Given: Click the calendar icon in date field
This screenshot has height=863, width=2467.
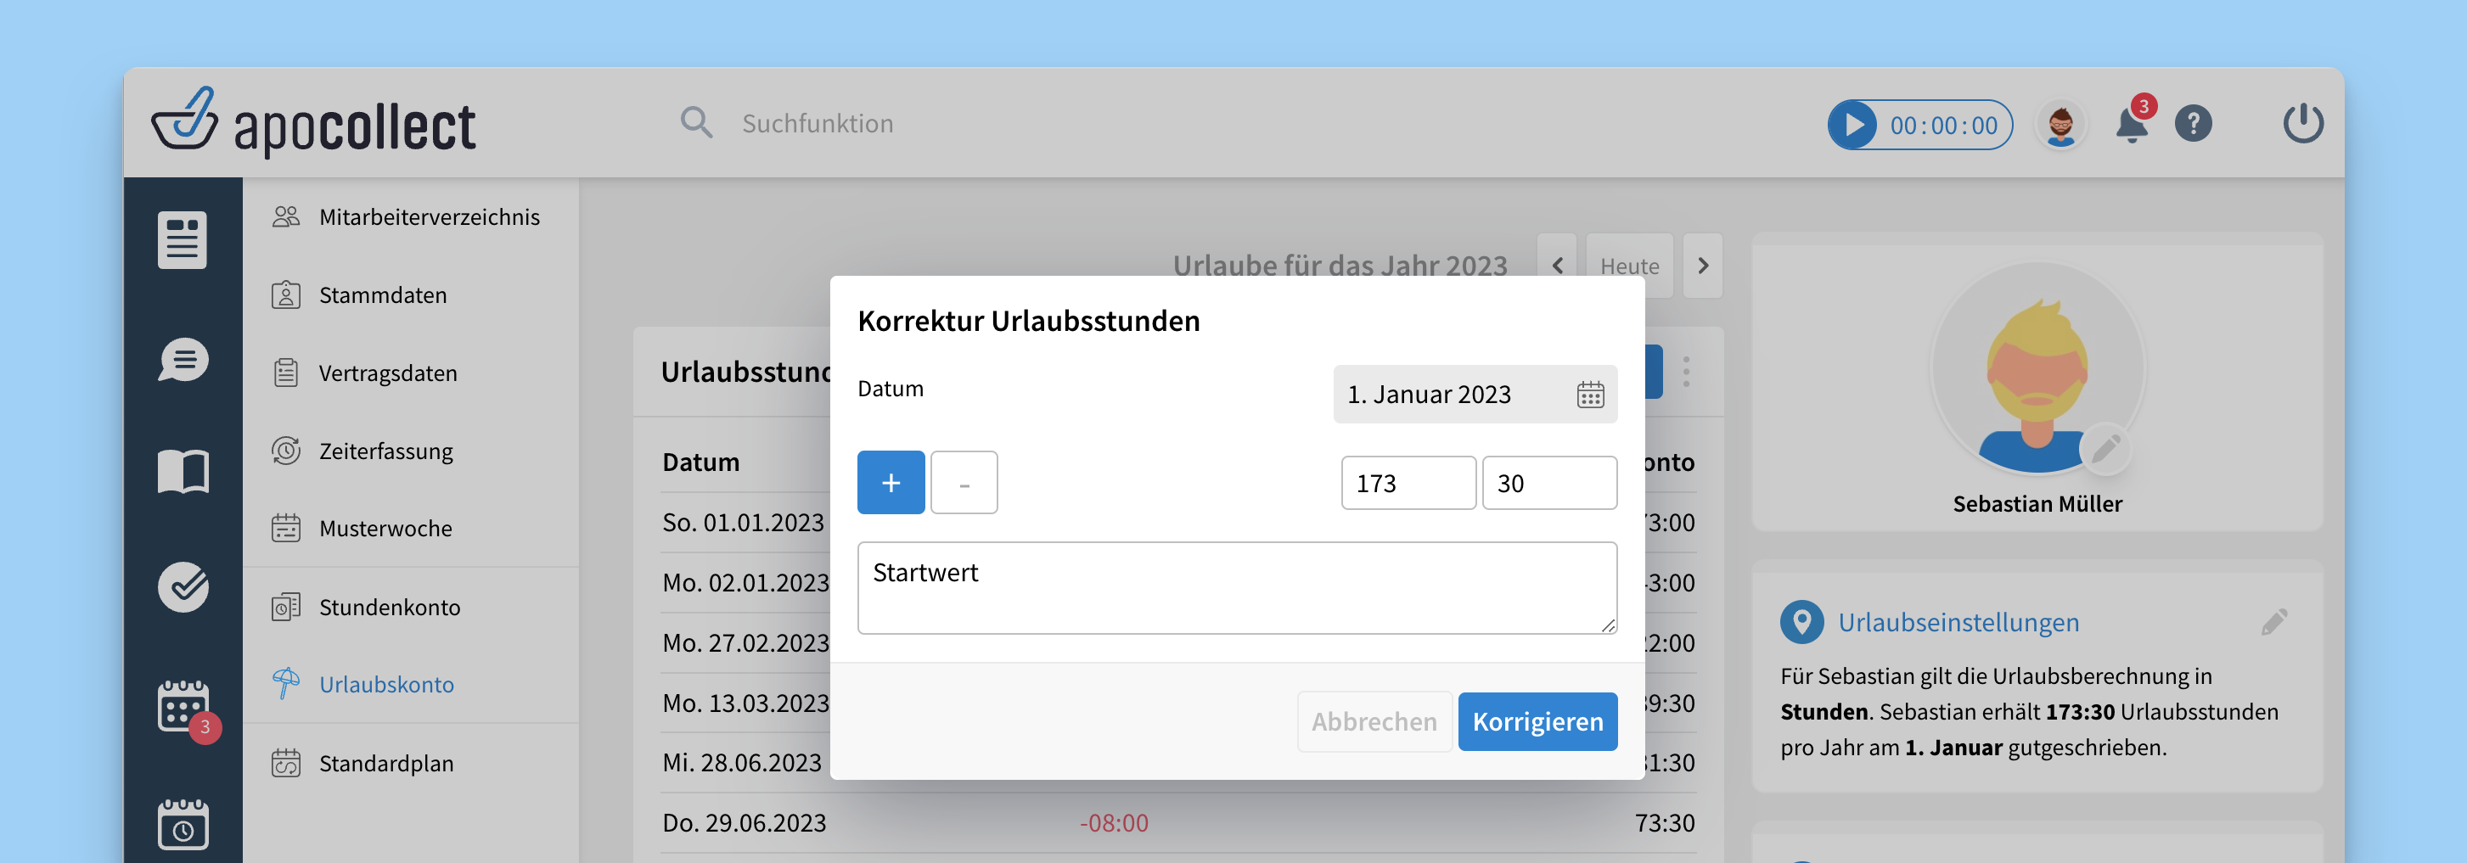Looking at the screenshot, I should point(1590,395).
